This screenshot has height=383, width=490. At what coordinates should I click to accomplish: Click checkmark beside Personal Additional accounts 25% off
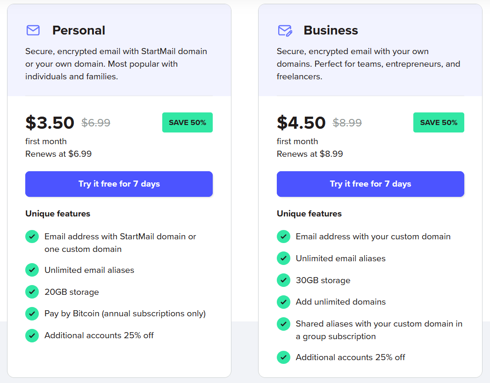[x=32, y=335]
